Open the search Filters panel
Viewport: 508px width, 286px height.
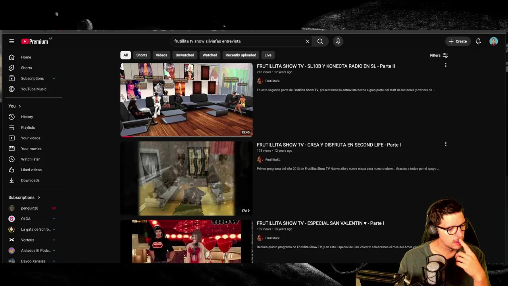(x=439, y=56)
